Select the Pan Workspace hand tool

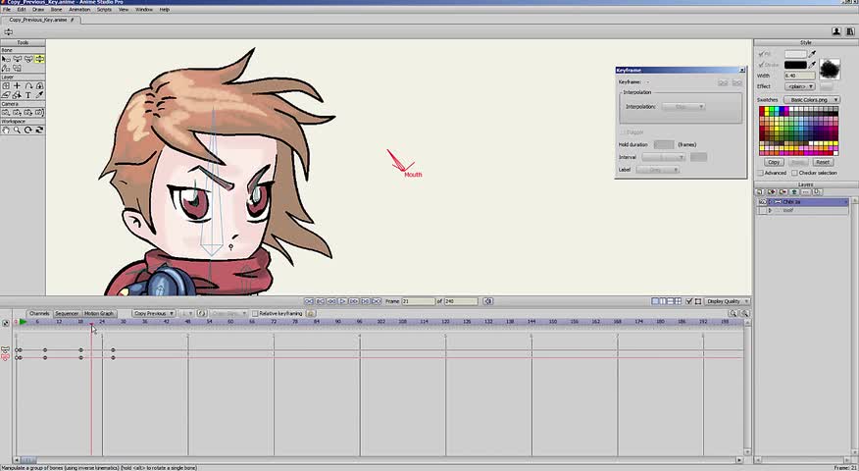click(x=6, y=130)
